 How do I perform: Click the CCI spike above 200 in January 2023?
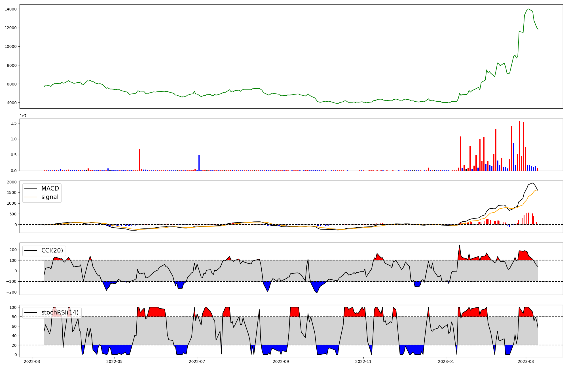460,245
